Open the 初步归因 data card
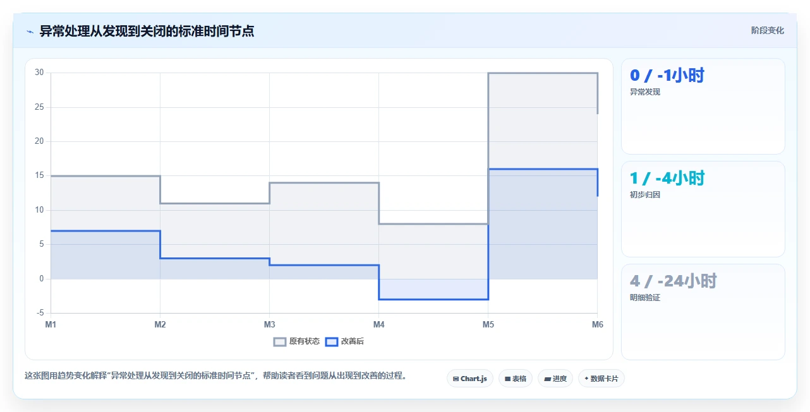Image resolution: width=810 pixels, height=412 pixels. click(703, 209)
